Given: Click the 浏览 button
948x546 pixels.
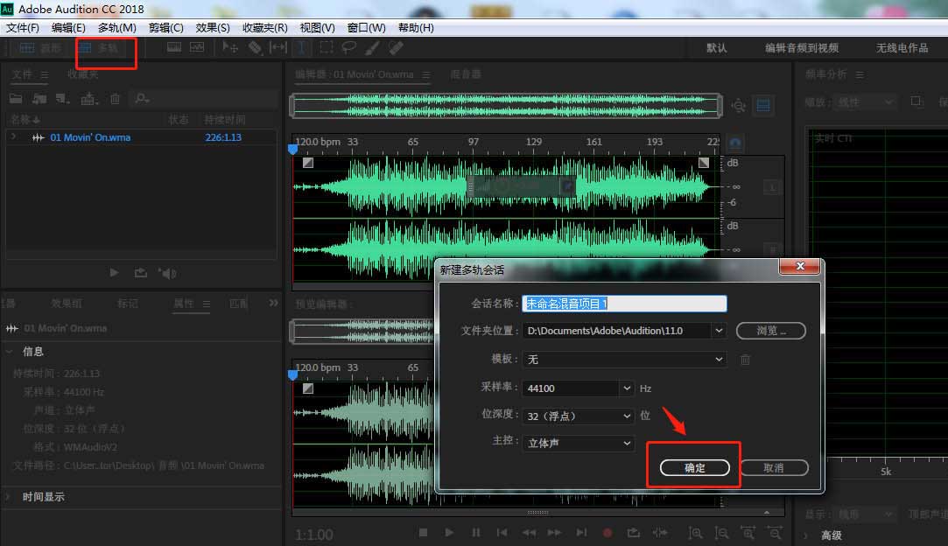Looking at the screenshot, I should click(x=771, y=331).
